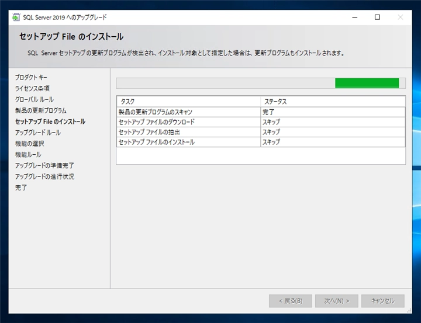
Task: Select 機能ルール step in sidebar
Action: [28, 155]
